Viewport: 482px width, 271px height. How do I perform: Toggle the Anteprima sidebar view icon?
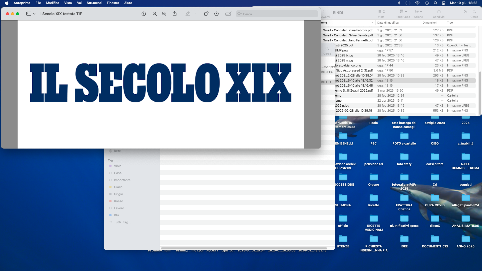[29, 14]
